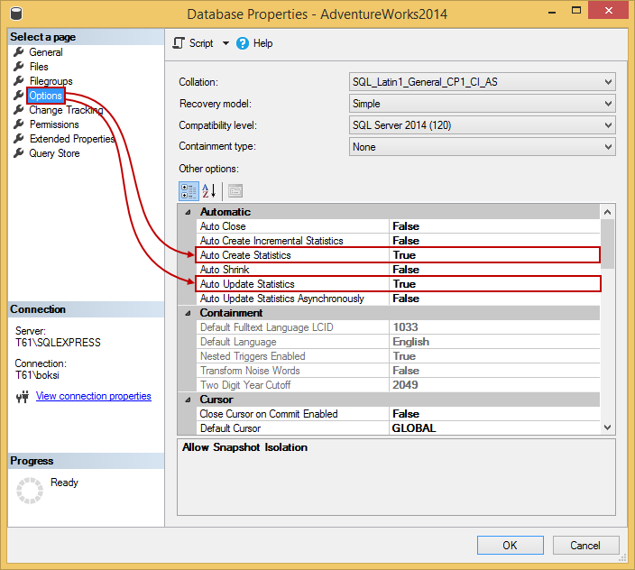Switch property grid to Categorized view
Screen dimensions: 635x570
(x=189, y=191)
